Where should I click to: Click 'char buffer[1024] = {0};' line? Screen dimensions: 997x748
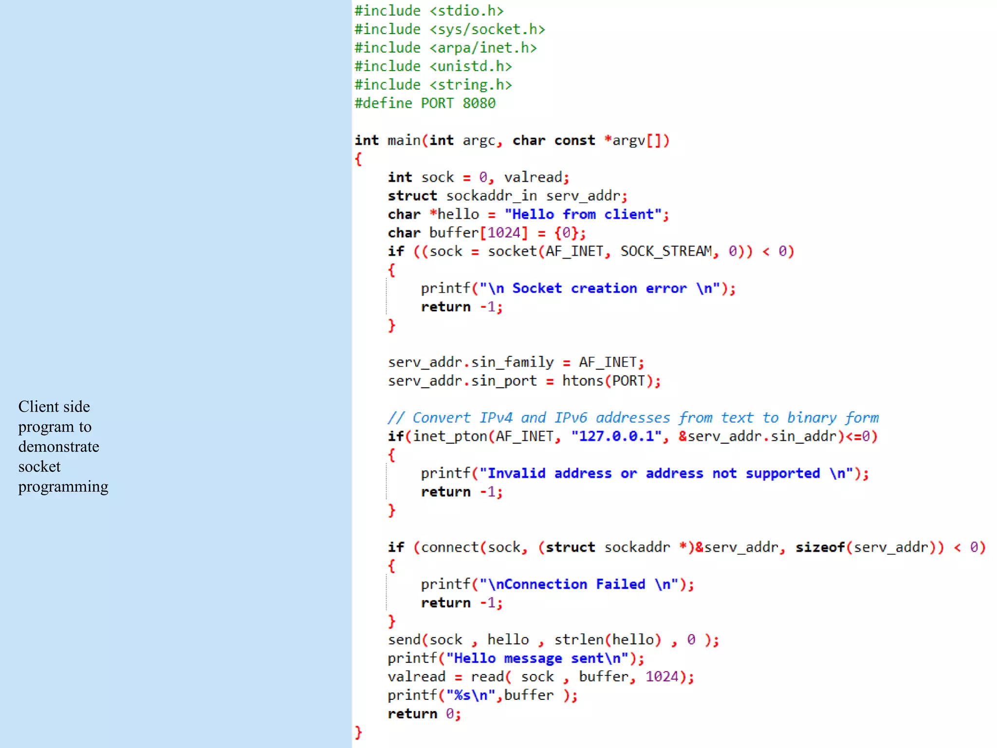[x=487, y=233]
